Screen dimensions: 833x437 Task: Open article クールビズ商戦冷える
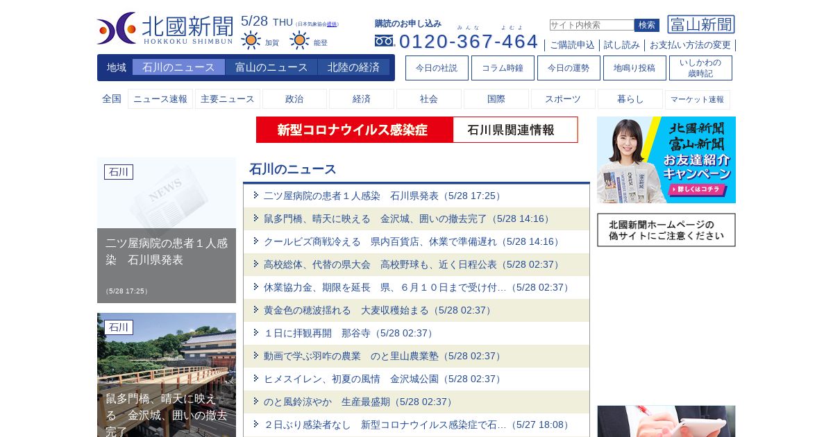(x=413, y=242)
